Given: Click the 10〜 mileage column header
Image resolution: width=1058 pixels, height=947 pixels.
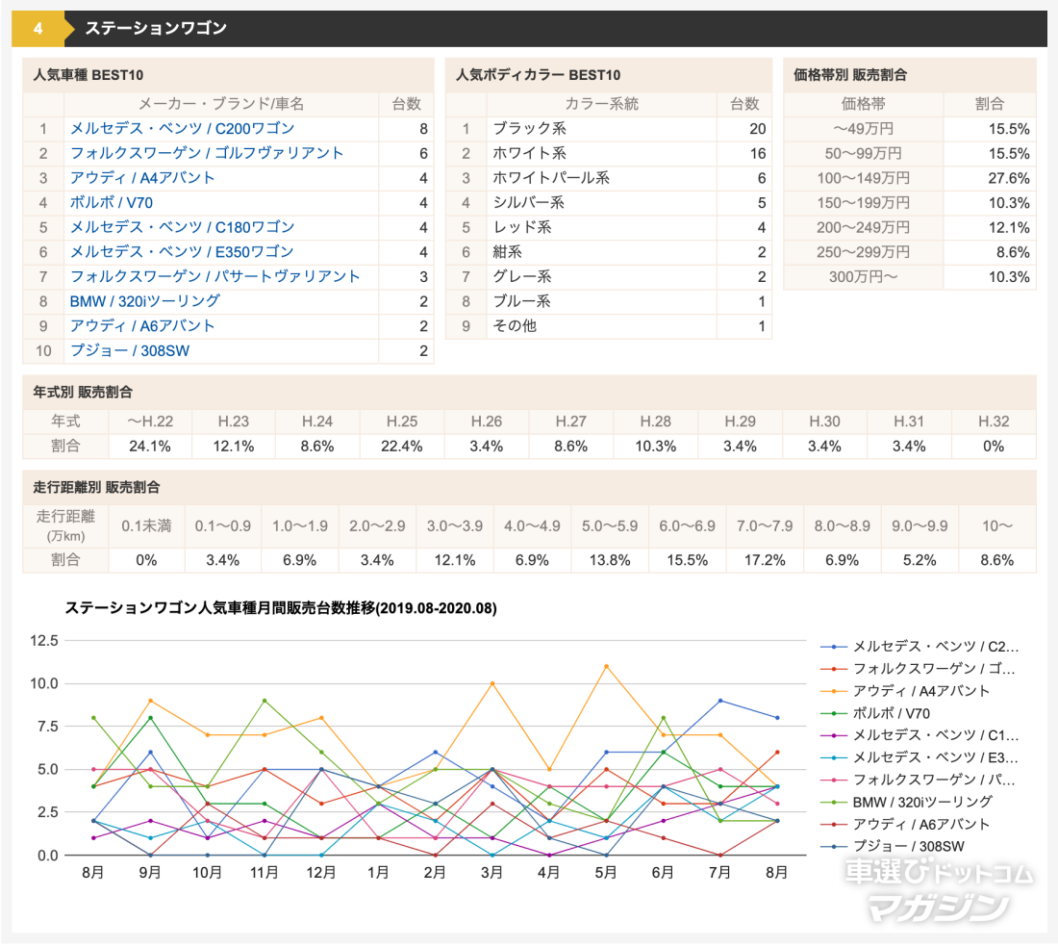Looking at the screenshot, I should tap(997, 525).
